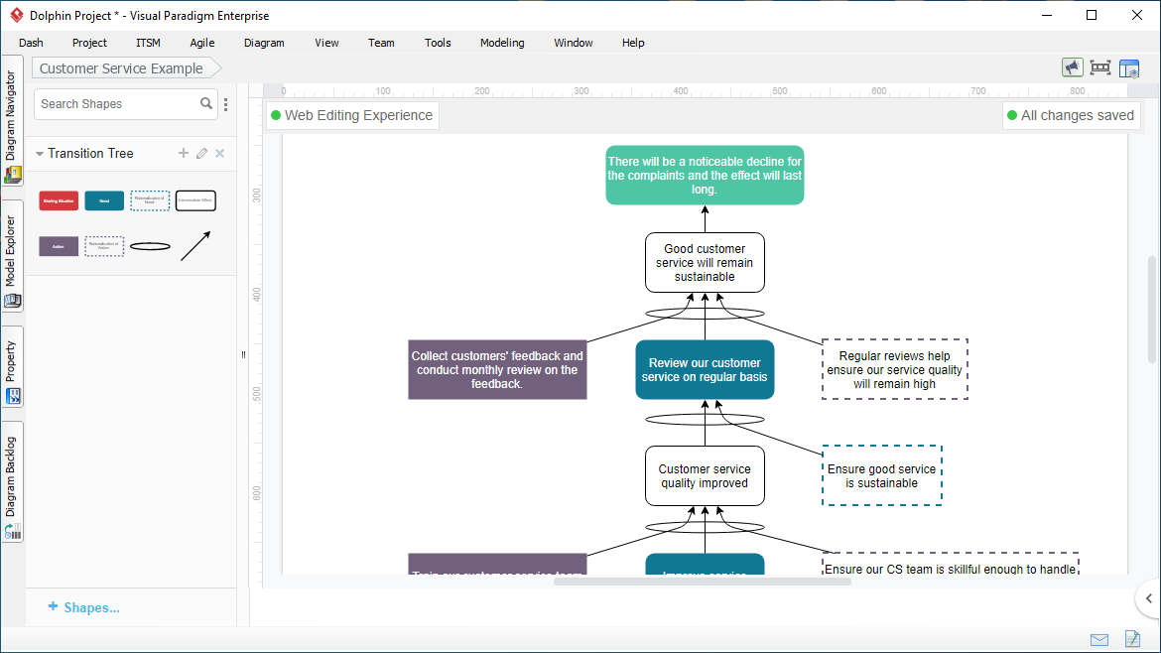Viewport: 1161px width, 653px height.
Task: Close the Transition Tree palette
Action: click(220, 153)
